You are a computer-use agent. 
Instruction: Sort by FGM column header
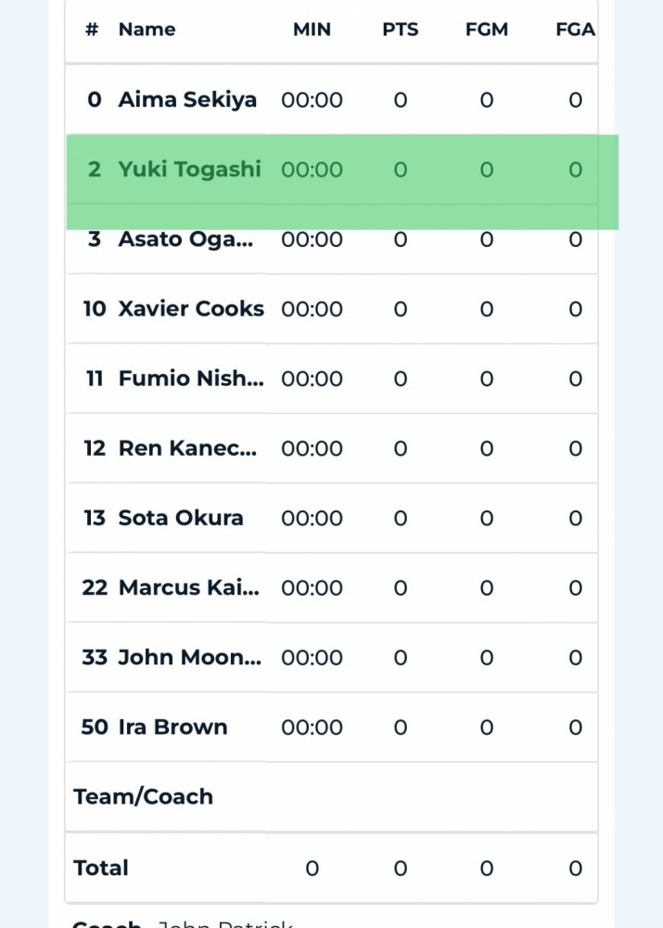486,30
